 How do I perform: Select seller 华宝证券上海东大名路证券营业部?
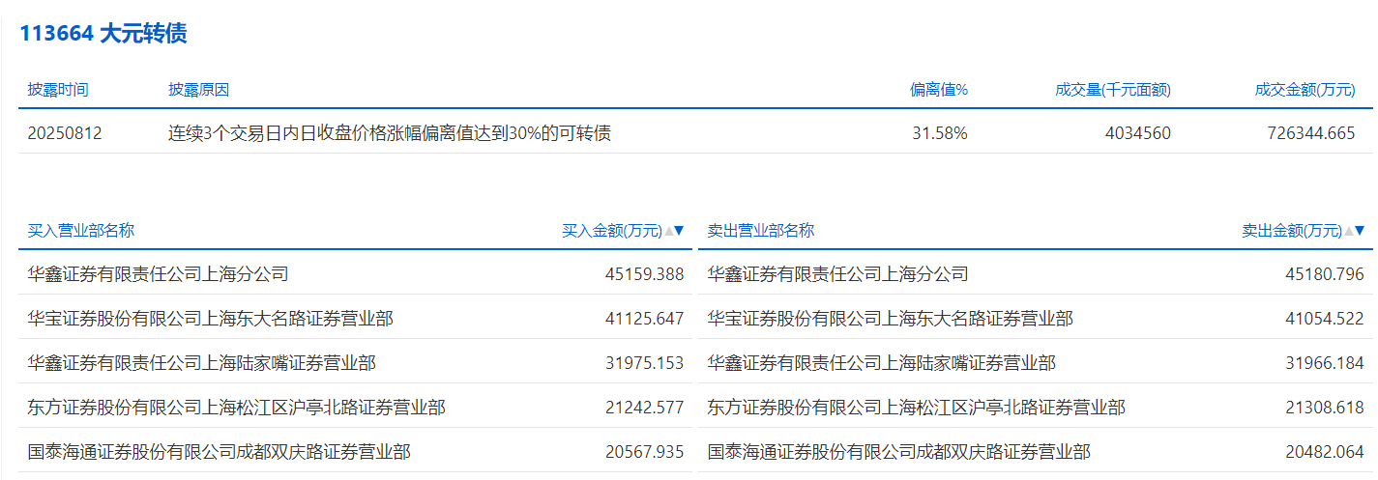(891, 319)
